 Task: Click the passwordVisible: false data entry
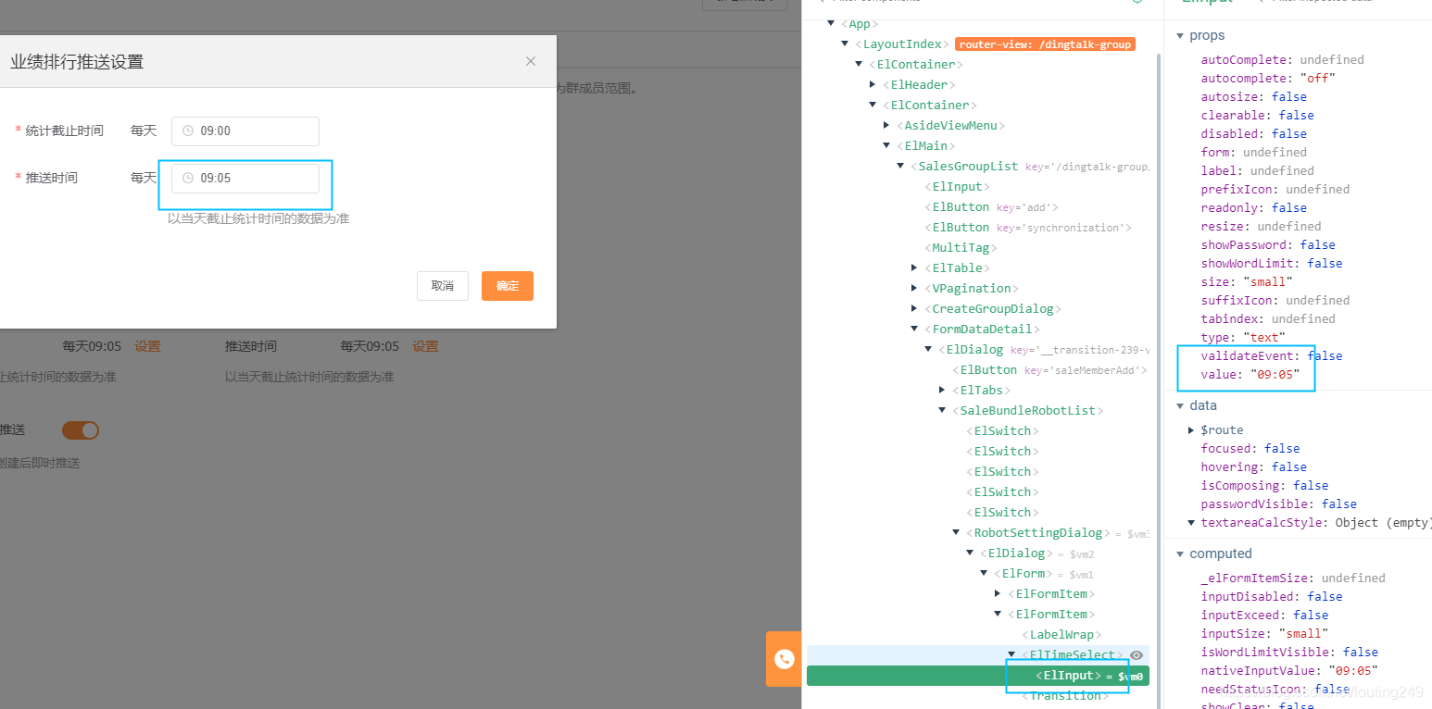[1279, 504]
